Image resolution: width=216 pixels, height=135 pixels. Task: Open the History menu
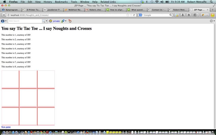pos(48,2)
